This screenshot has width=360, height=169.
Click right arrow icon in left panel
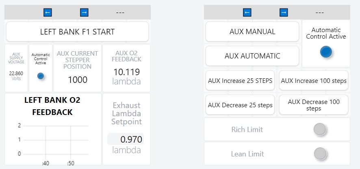pyautogui.click(x=84, y=13)
